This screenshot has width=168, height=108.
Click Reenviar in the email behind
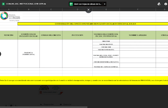[x=66, y=104]
